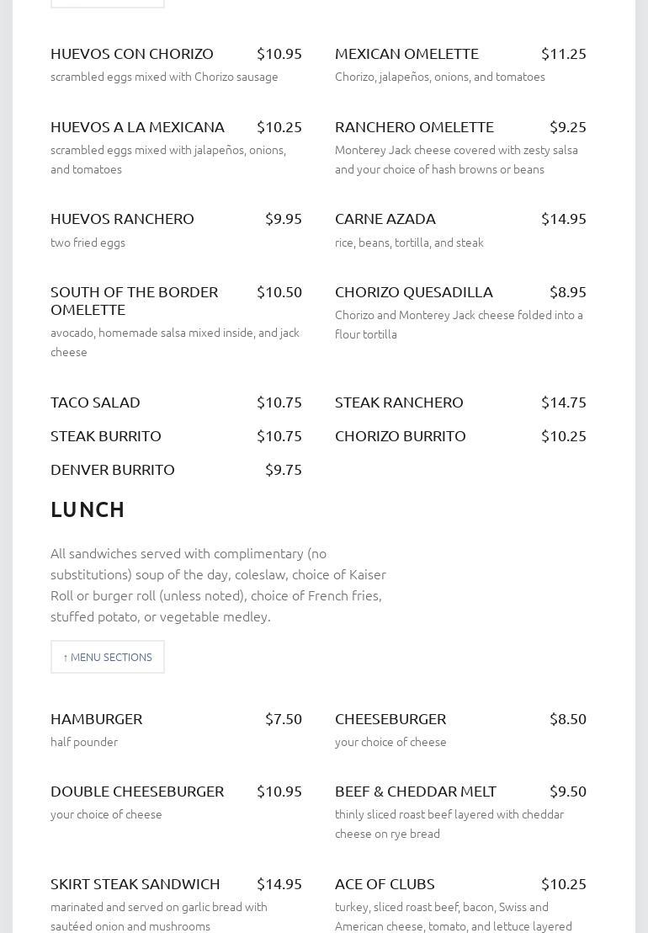Screen dimensions: 648x933
Task: Click the Taco Salad item name
Action: point(95,403)
